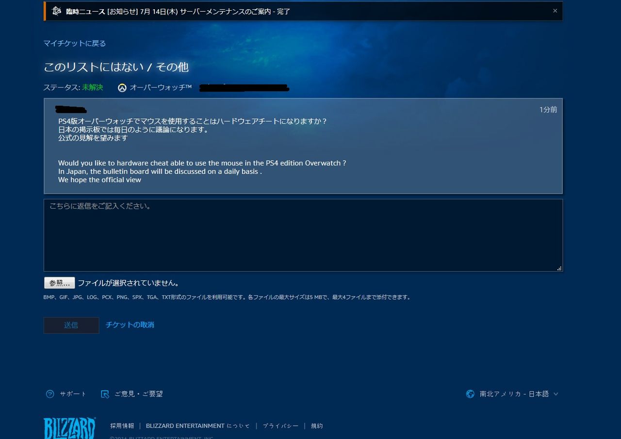Open the 採用情報 footer link
Image resolution: width=621 pixels, height=439 pixels.
[122, 425]
